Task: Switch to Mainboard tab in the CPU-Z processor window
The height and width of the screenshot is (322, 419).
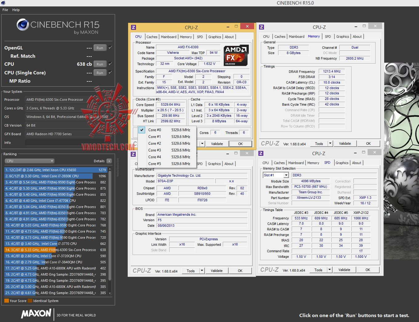Action: click(169, 37)
